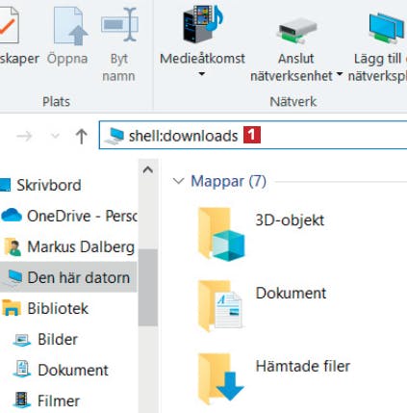
Task: Open Skrivbord in the navigation pane
Action: (40, 185)
